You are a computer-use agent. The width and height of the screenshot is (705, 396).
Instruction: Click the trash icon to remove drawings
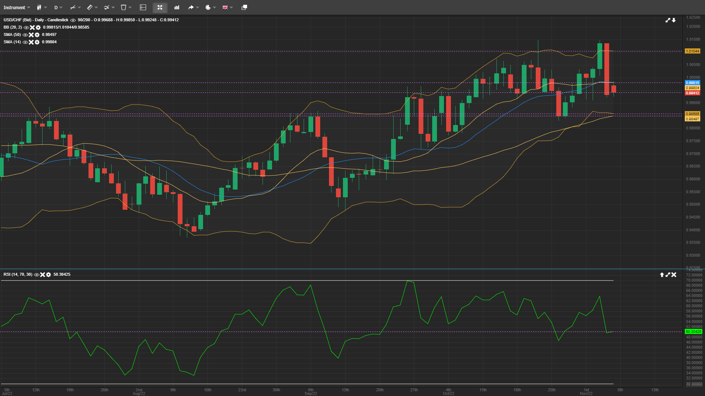(x=123, y=7)
